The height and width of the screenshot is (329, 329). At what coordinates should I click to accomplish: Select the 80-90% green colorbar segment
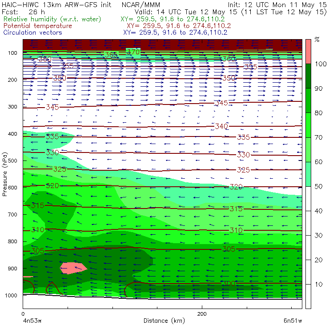point(308,100)
